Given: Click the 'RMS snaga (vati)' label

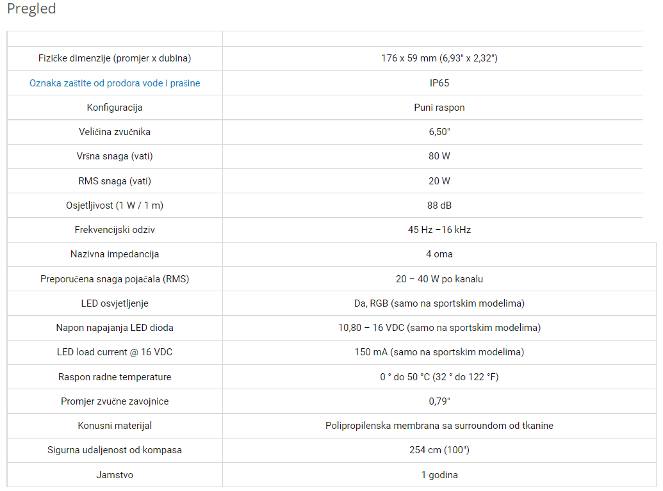Looking at the screenshot, I should pyautogui.click(x=115, y=181).
